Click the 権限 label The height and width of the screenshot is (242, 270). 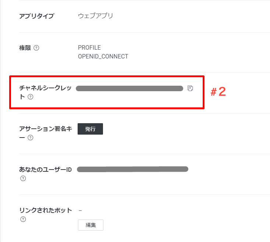click(25, 48)
